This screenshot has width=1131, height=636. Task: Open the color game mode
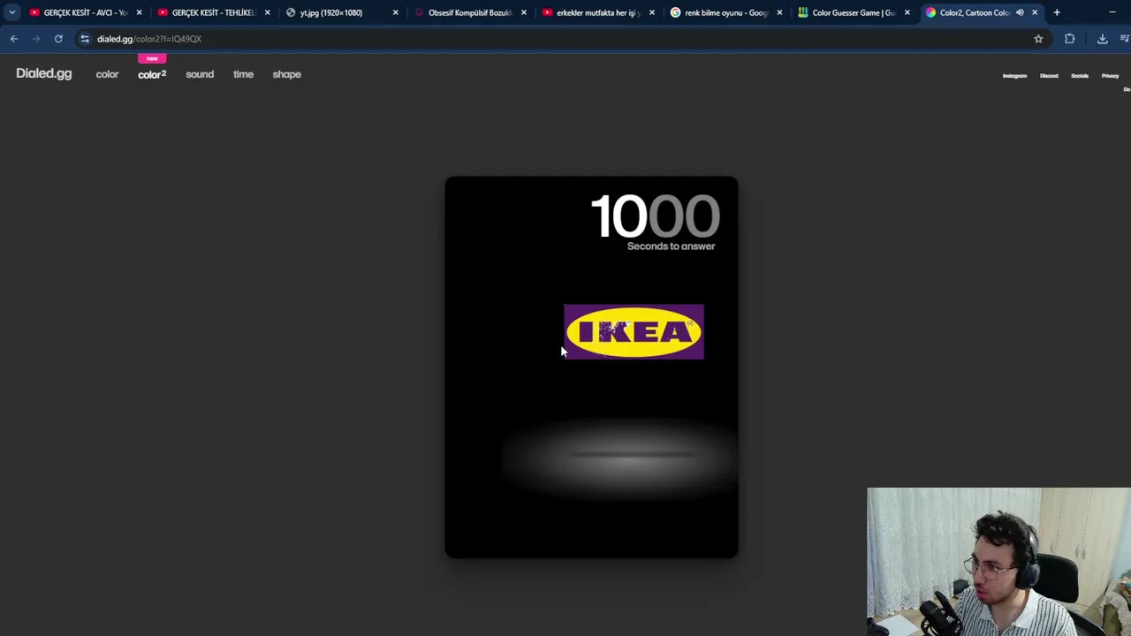click(x=107, y=74)
